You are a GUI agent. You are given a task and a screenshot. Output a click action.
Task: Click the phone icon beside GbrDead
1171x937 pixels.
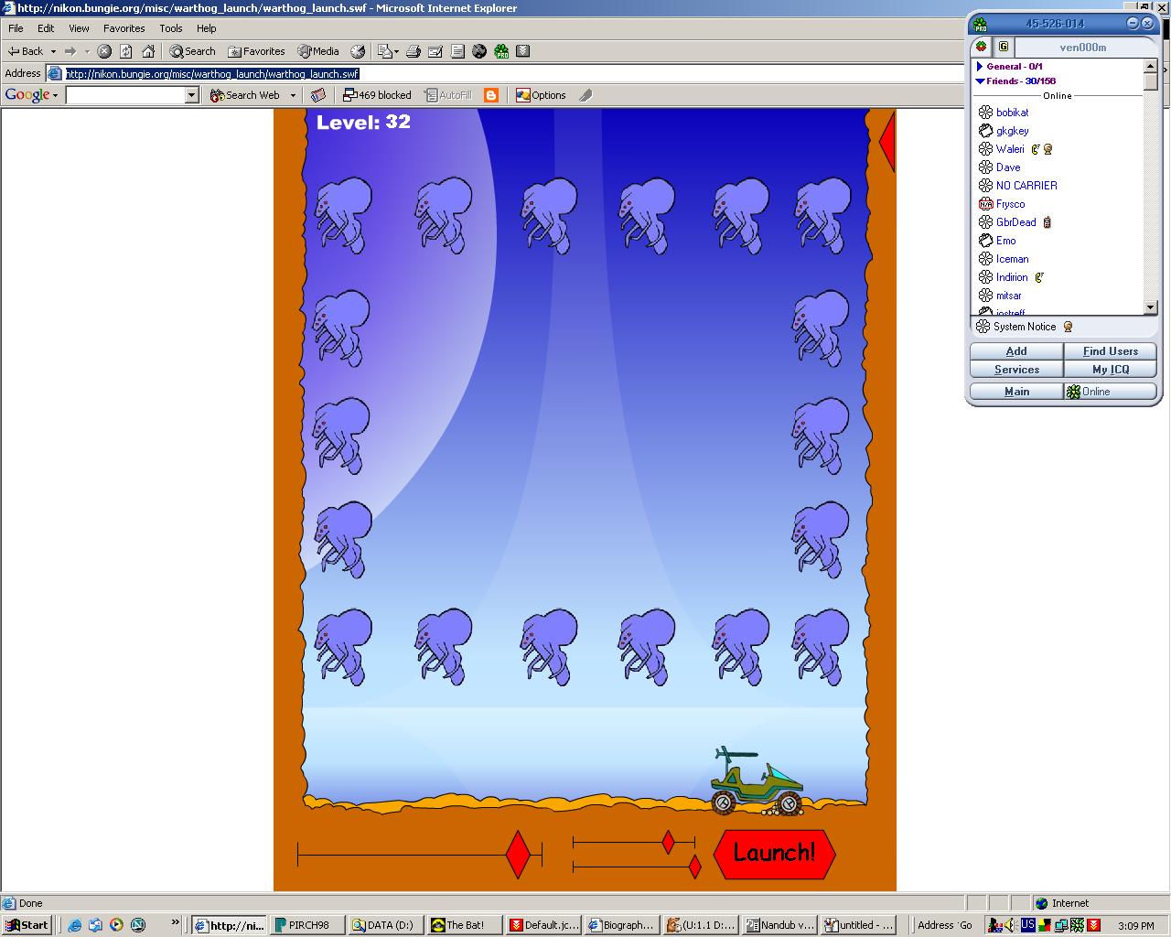click(x=1047, y=222)
